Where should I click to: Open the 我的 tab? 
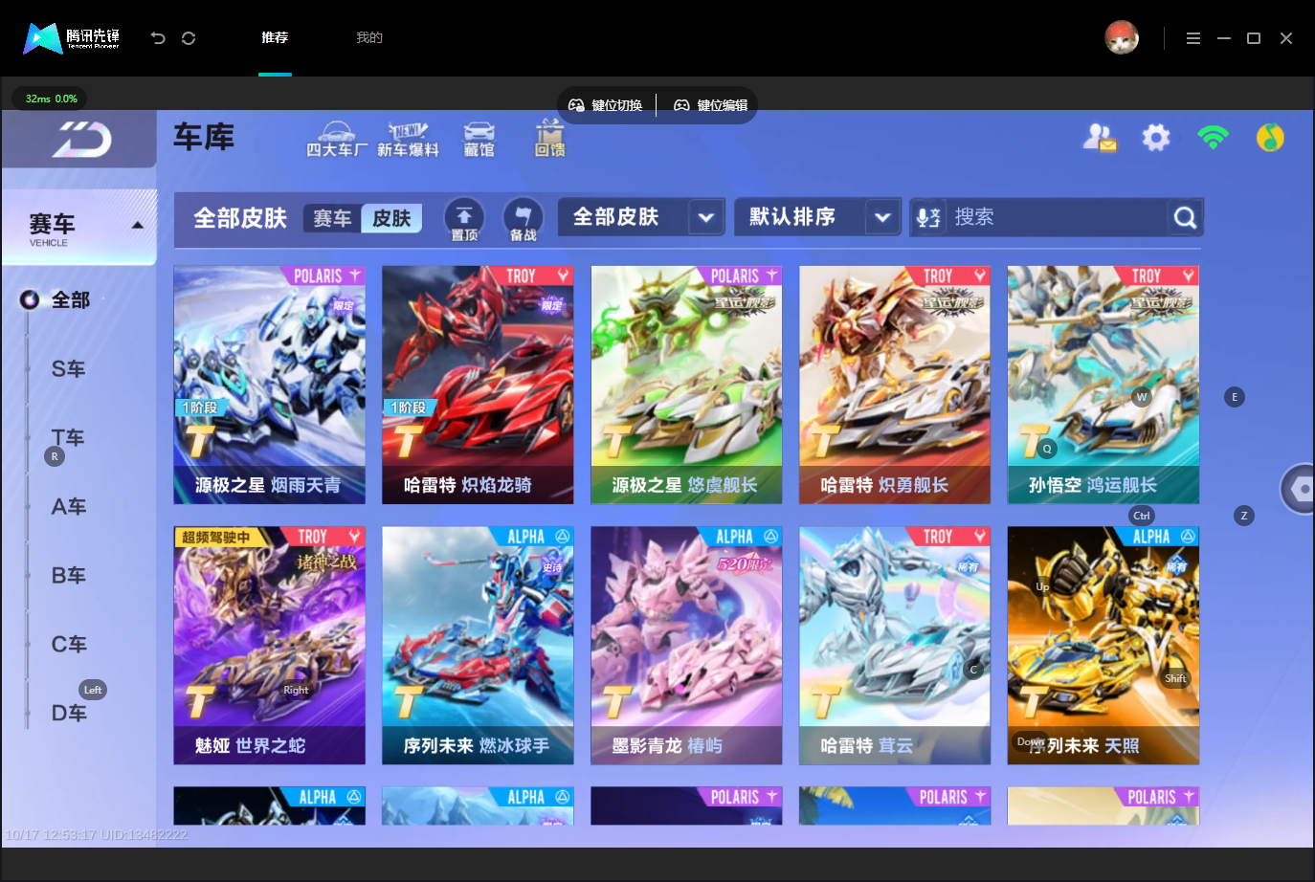[369, 38]
